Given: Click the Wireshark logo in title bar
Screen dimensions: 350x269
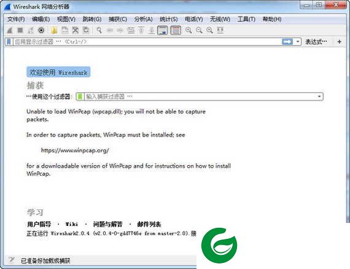Looking at the screenshot, I should point(7,7).
